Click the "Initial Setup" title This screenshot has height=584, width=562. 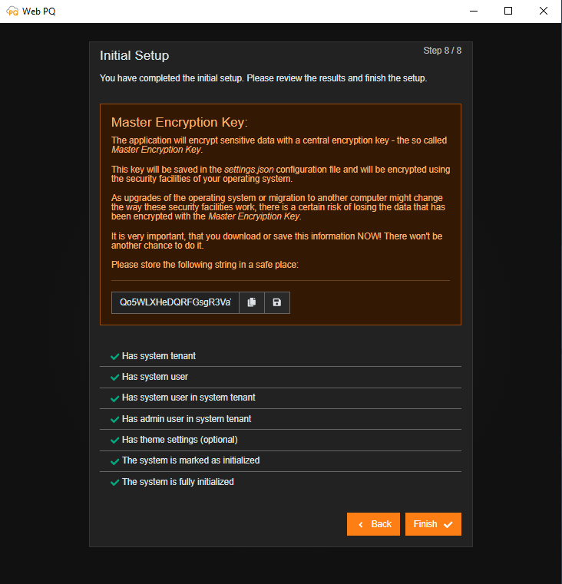(x=134, y=56)
